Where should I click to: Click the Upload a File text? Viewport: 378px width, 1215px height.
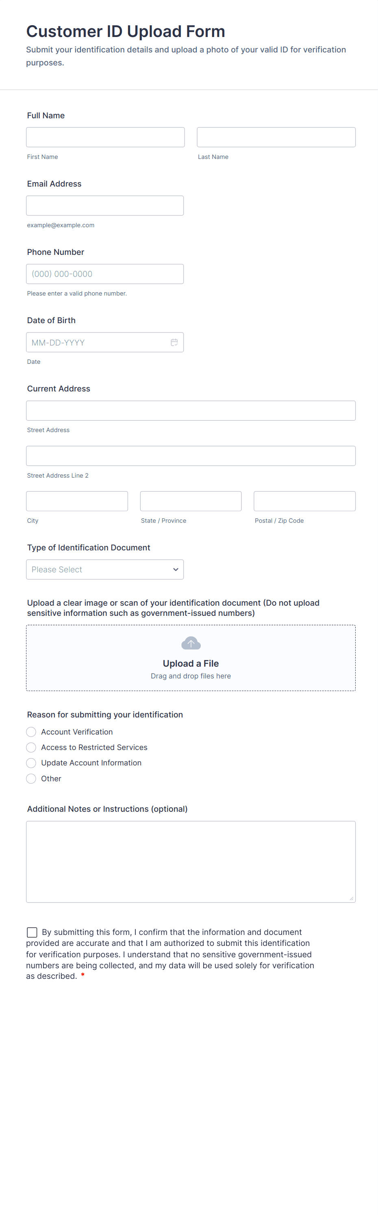(x=191, y=663)
